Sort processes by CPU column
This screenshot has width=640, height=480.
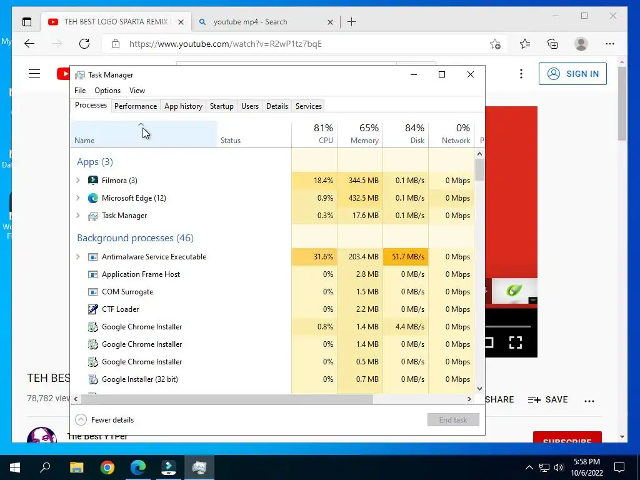click(x=315, y=134)
